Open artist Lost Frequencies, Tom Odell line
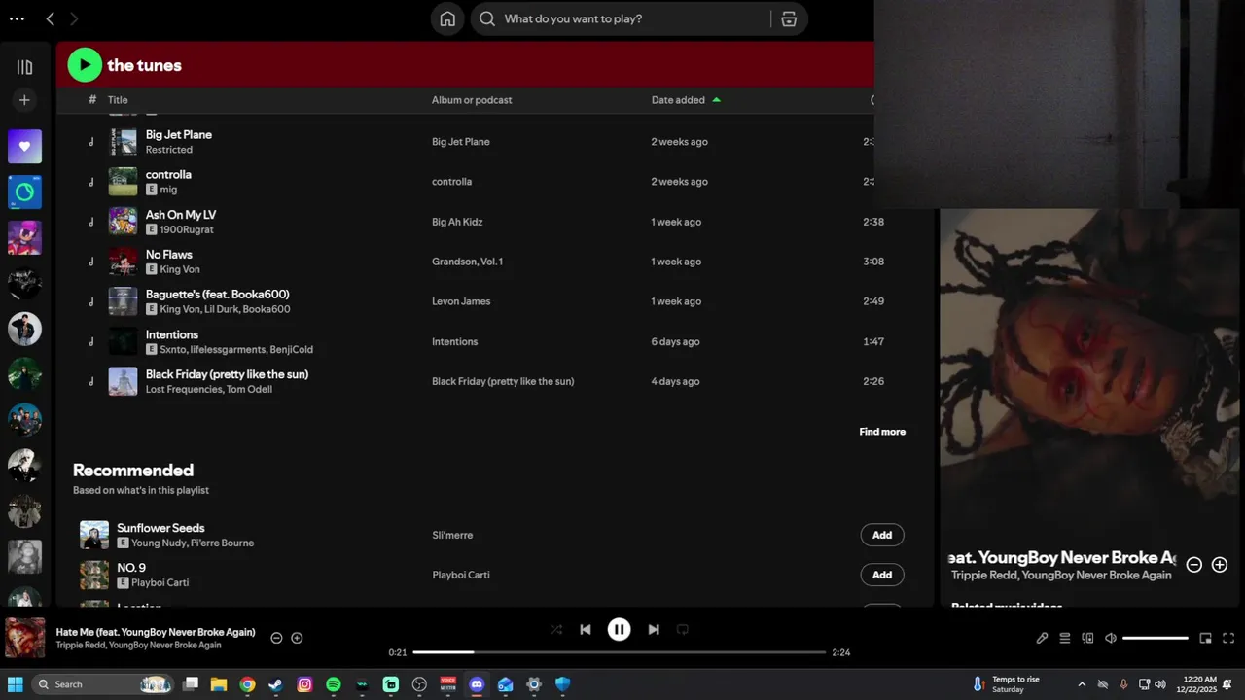The image size is (1245, 700). (x=209, y=389)
